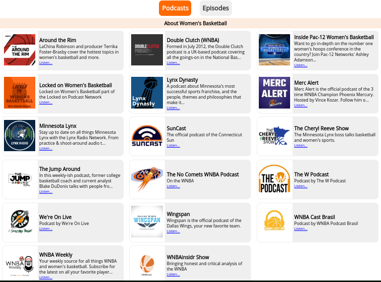This screenshot has height=282, width=381.
Task: Click Listen link under Merc Alert
Action: click(301, 106)
